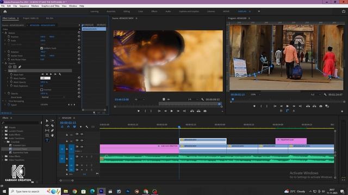Open Program monitor zoom level dropdown
This screenshot has height=195, width=348.
click(x=255, y=95)
